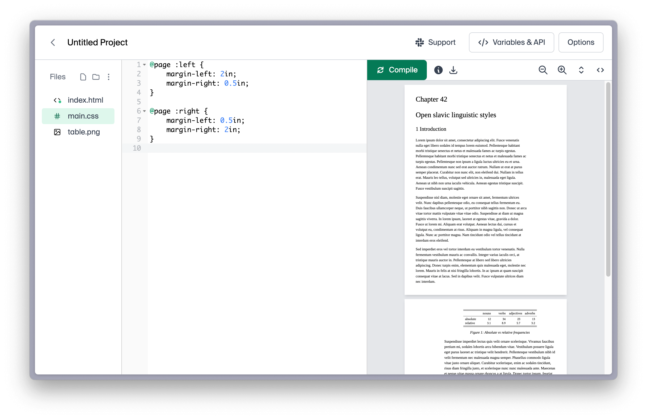Screen dimensions: 647x419
Task: Click 'margin-right: 0.5in;' on line 3
Action: click(207, 83)
